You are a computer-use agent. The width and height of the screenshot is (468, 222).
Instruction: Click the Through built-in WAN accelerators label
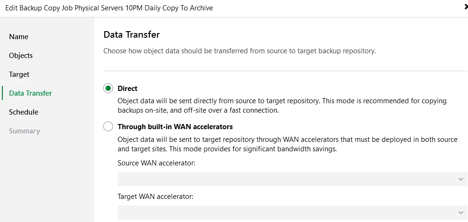click(x=175, y=127)
